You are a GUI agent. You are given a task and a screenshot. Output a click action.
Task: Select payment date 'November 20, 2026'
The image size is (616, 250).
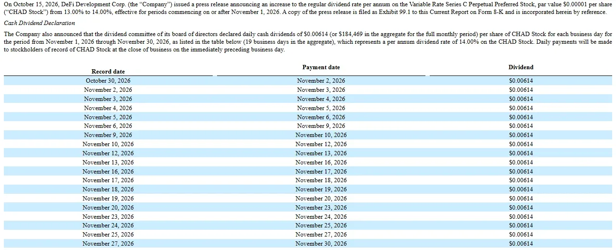point(321,199)
